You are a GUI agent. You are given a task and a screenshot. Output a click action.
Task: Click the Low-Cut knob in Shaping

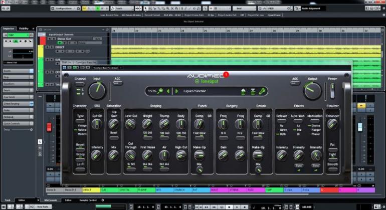[x=130, y=124]
